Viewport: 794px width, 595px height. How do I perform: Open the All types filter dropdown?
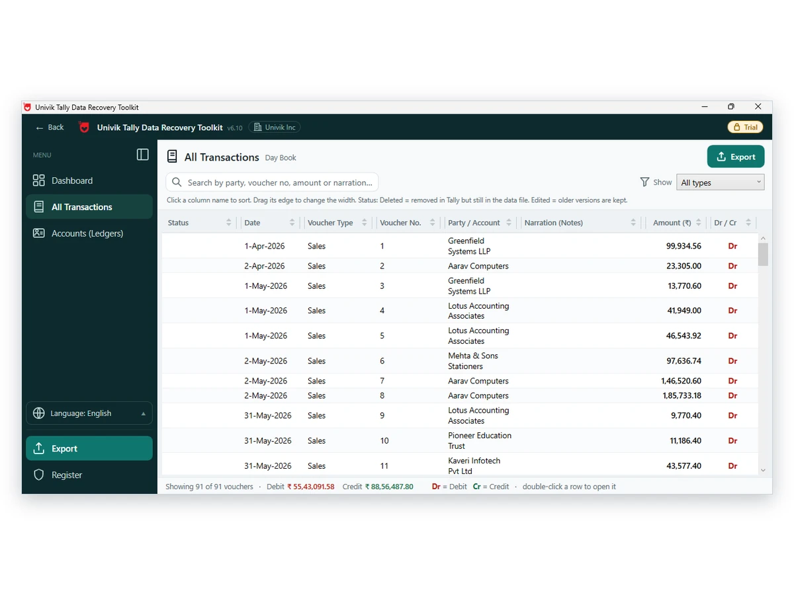(721, 182)
